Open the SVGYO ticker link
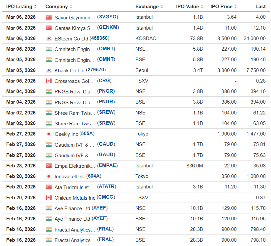 [x=107, y=17]
